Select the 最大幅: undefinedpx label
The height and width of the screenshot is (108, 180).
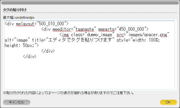coord(19,17)
